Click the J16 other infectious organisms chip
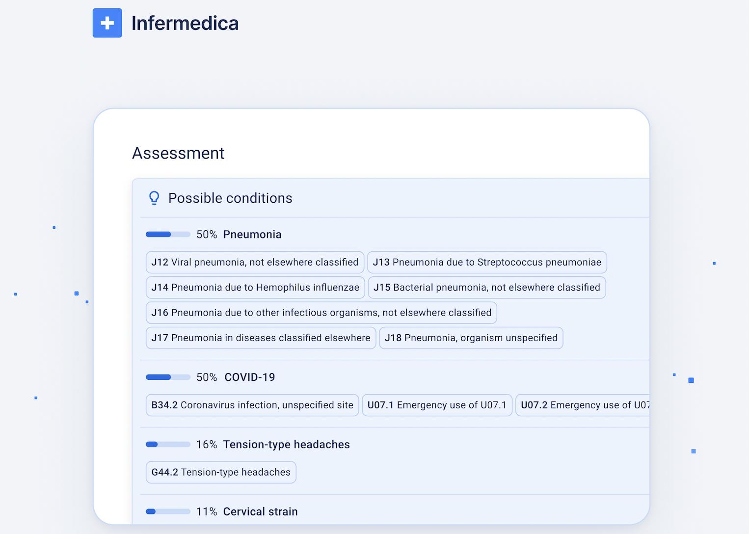The width and height of the screenshot is (749, 534). [321, 313]
